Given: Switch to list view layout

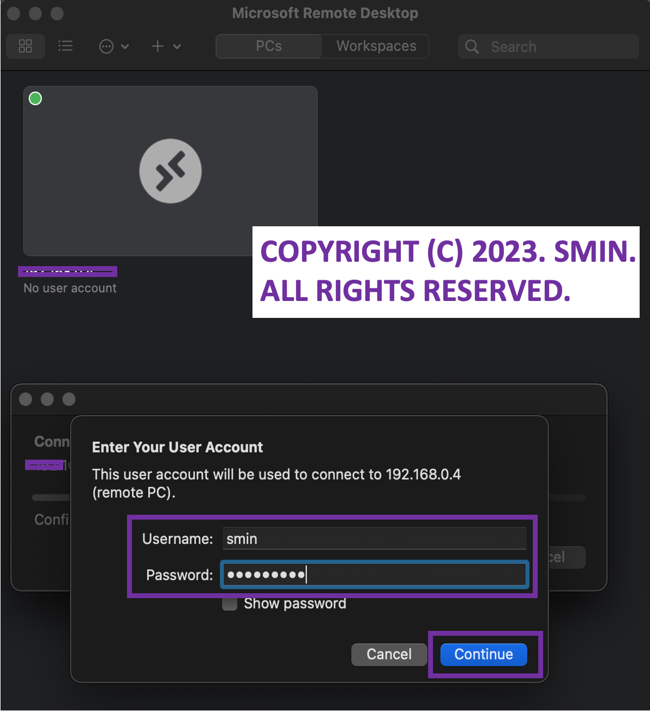Looking at the screenshot, I should tap(65, 46).
